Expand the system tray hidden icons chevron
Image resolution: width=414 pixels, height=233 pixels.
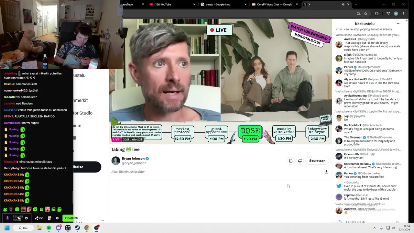click(375, 228)
